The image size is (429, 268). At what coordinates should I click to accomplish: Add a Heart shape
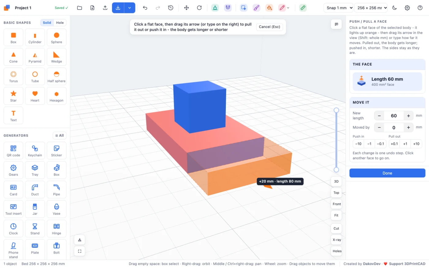pyautogui.click(x=35, y=96)
